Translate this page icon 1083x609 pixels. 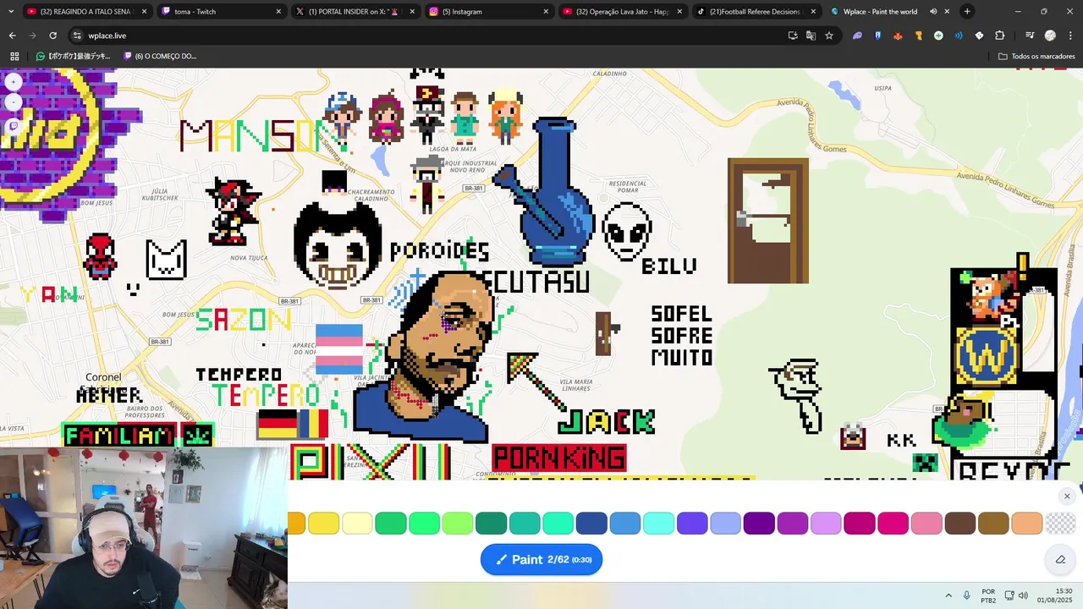click(811, 36)
